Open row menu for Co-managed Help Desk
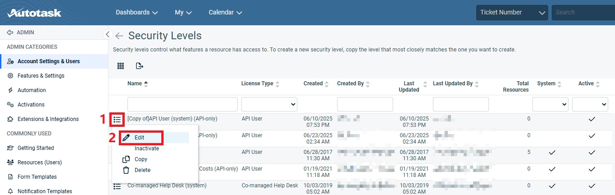Screen dimensions: 615x195 pyautogui.click(x=117, y=186)
